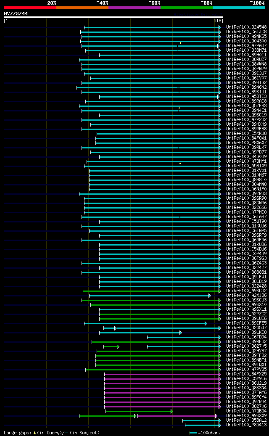The height and width of the screenshot is (436, 269).
Task: Select the UniRef100_Q8LB19 label
Action: click(x=246, y=282)
